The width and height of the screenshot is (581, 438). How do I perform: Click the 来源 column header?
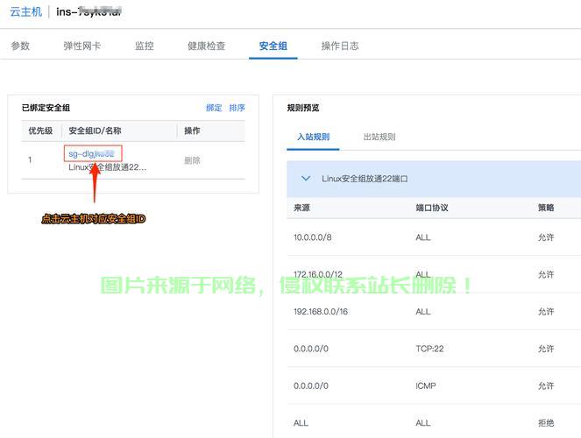301,208
